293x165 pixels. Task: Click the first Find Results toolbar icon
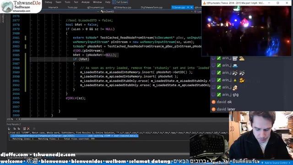[9, 129]
